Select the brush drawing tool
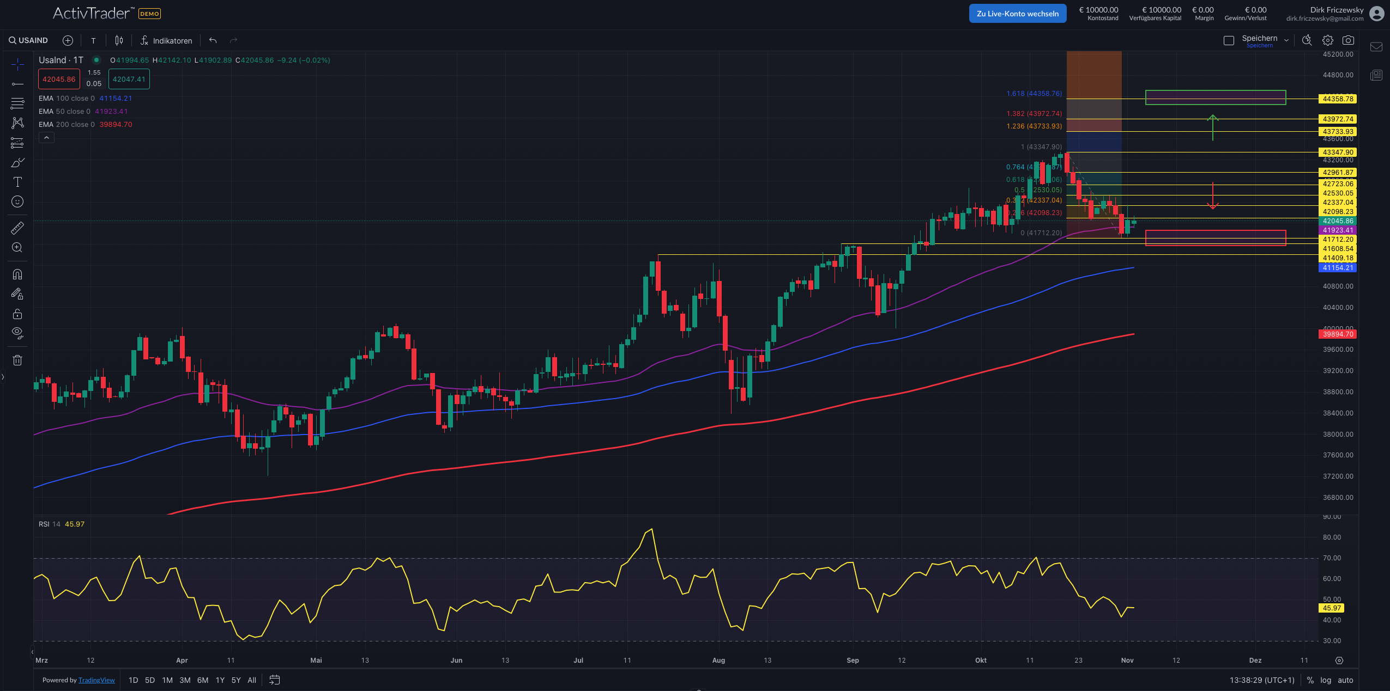The width and height of the screenshot is (1390, 691). (17, 162)
